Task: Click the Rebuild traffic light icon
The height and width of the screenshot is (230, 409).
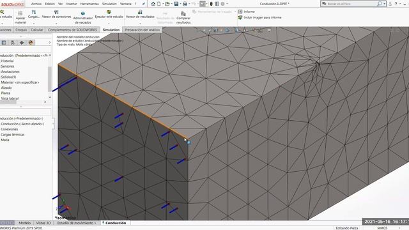Action: click(212, 4)
